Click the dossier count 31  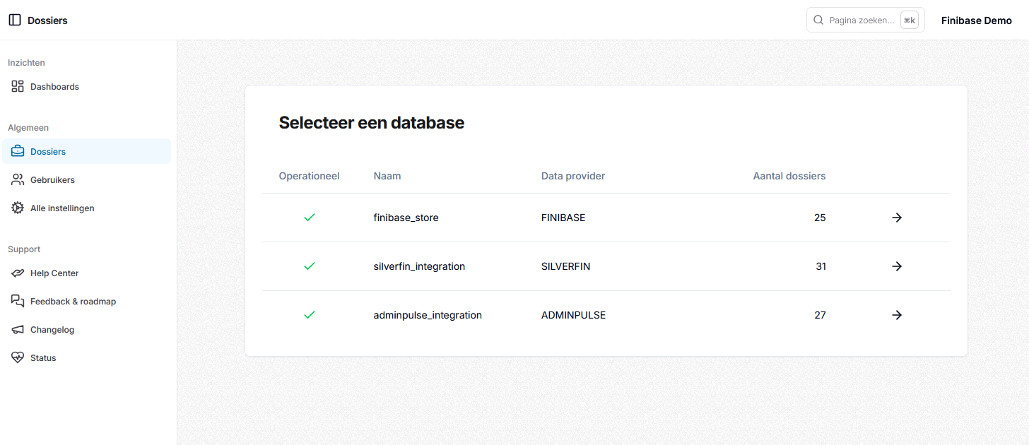coord(821,266)
